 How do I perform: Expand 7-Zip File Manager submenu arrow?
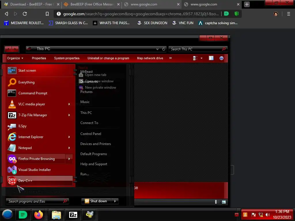(69, 115)
